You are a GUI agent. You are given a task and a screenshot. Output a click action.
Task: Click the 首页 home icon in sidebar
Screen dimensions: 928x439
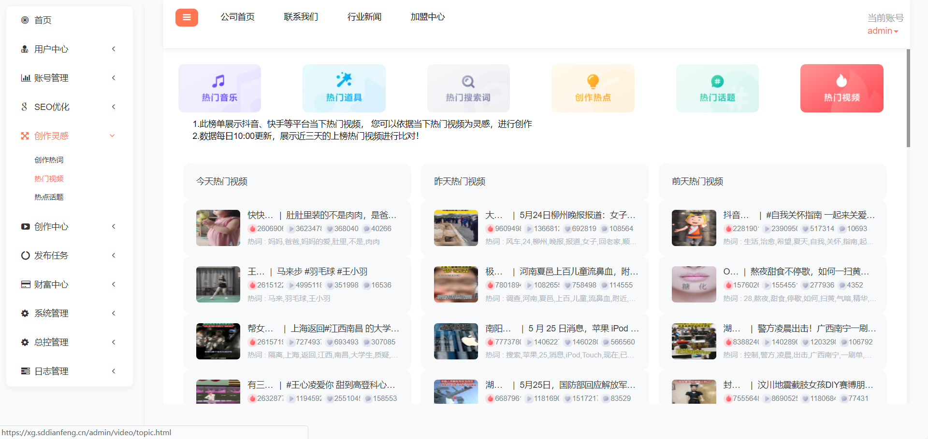pyautogui.click(x=25, y=20)
